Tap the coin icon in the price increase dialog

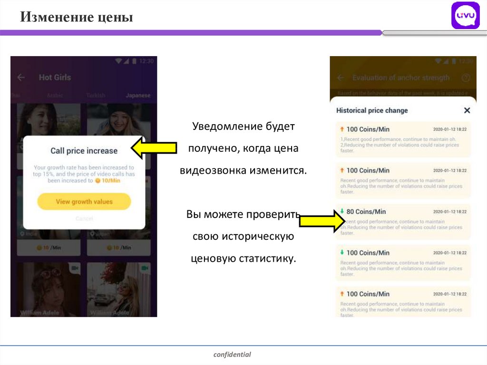(x=97, y=181)
